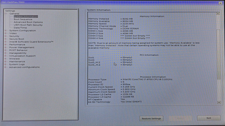Screen dimensions: 225x126
Task: Expand the Security node
Action: click(x=6, y=36)
